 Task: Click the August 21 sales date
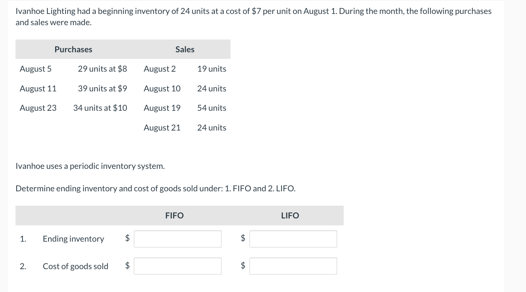(162, 128)
